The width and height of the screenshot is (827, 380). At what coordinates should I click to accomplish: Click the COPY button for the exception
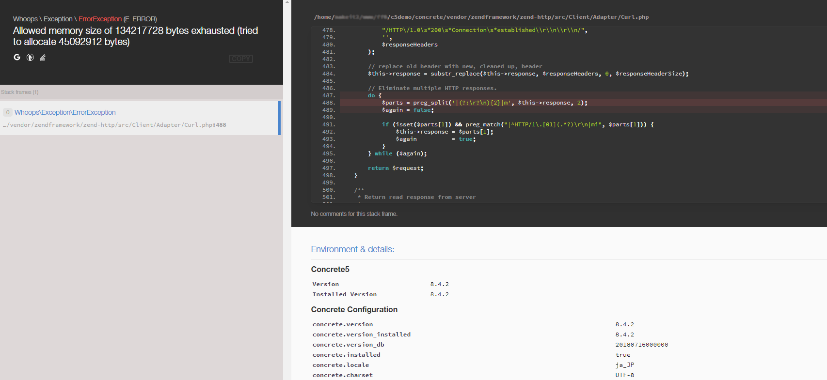coord(241,59)
